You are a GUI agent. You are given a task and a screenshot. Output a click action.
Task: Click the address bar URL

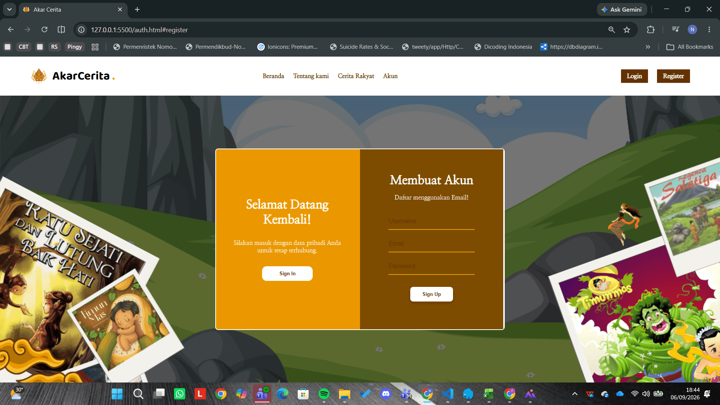(x=139, y=30)
